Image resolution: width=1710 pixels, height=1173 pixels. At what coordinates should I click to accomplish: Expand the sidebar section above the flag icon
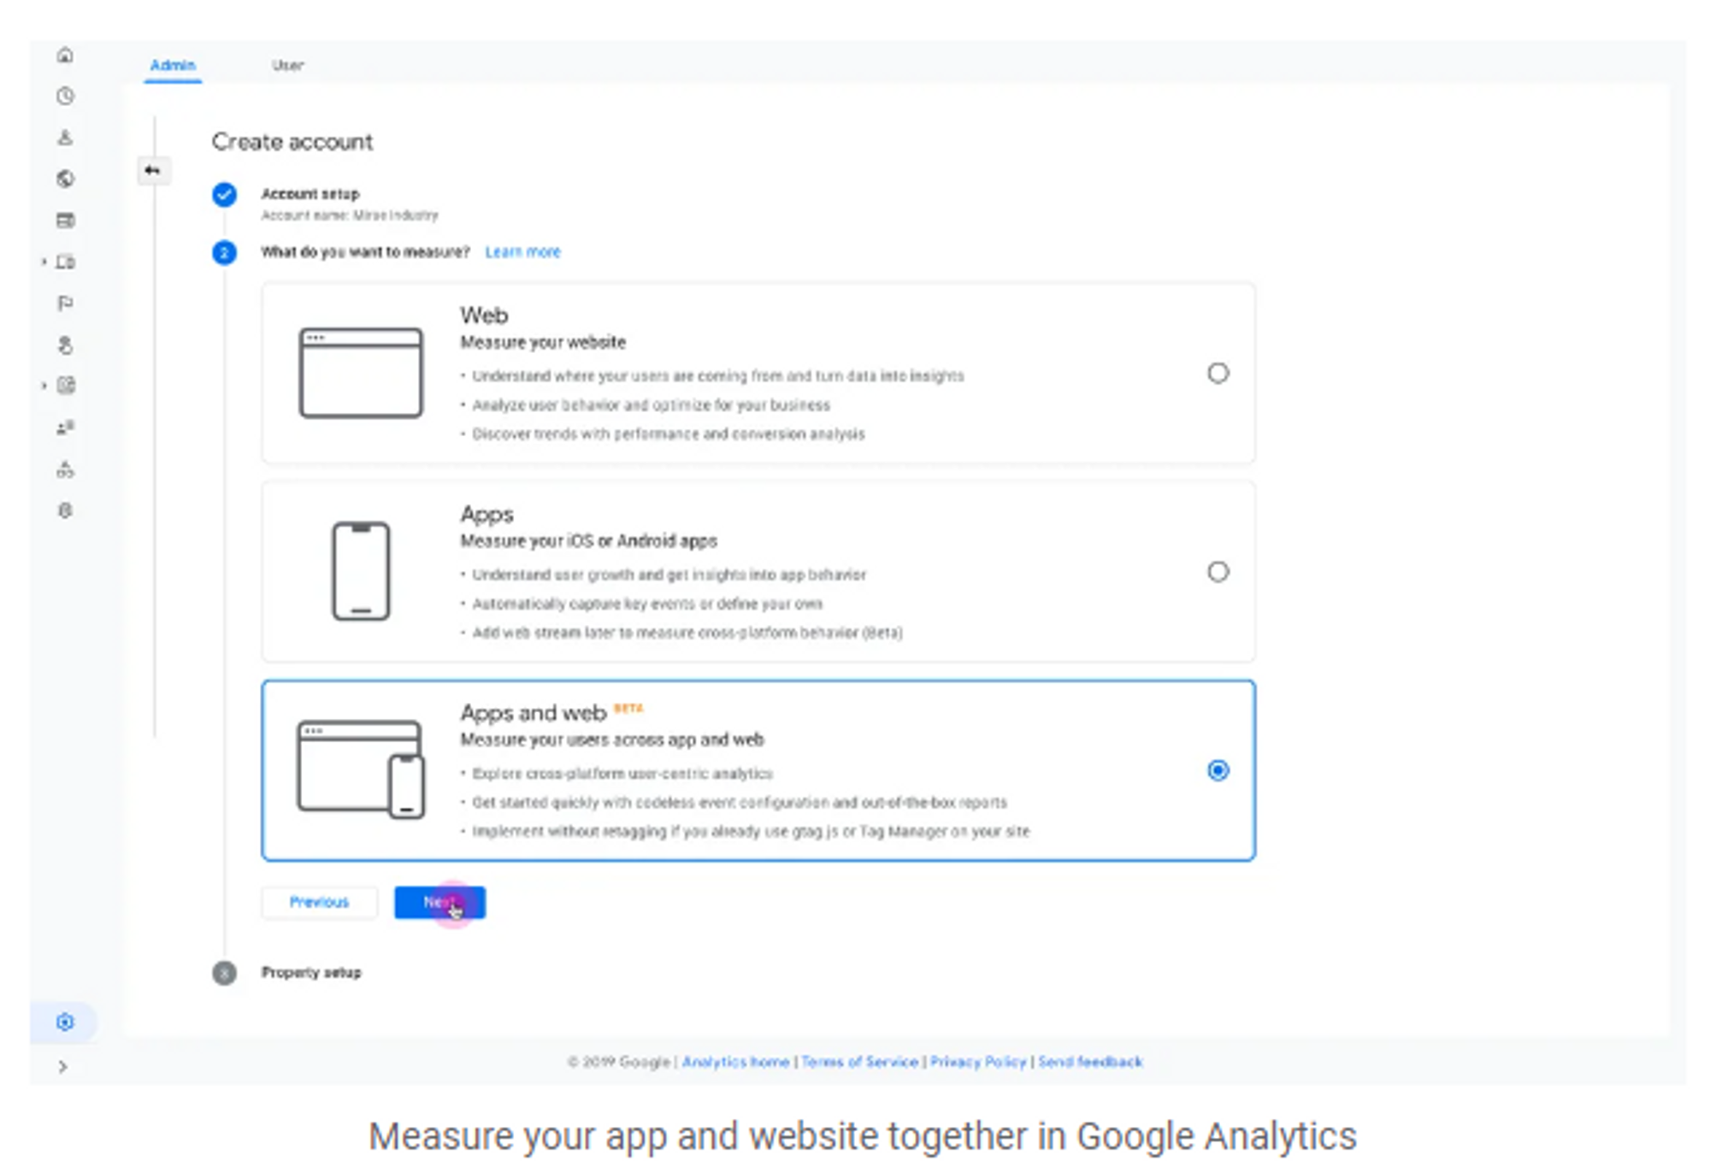(44, 262)
